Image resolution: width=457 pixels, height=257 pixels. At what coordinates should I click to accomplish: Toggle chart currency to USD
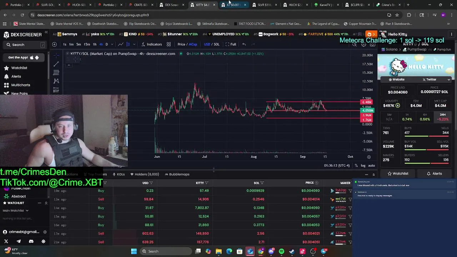[x=207, y=44]
